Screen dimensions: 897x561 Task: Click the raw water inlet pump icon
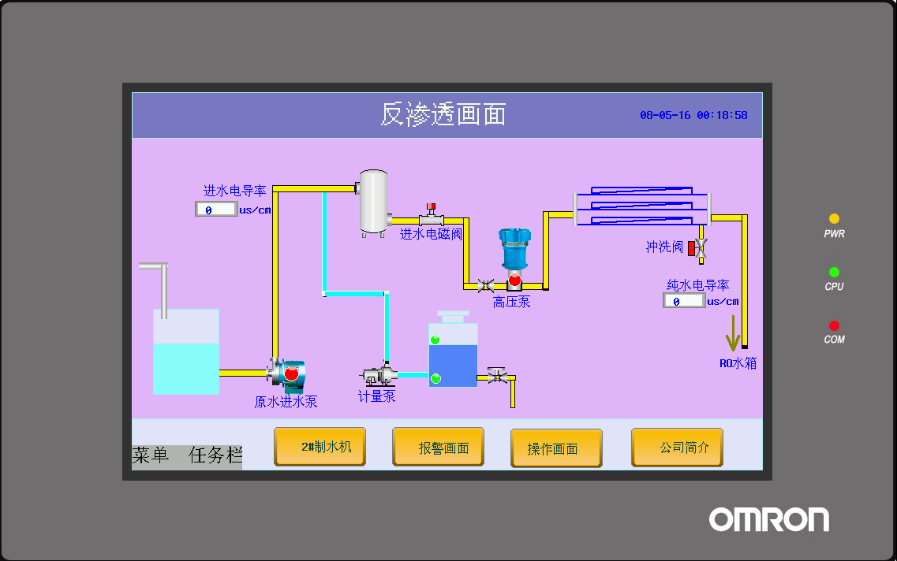click(x=286, y=375)
